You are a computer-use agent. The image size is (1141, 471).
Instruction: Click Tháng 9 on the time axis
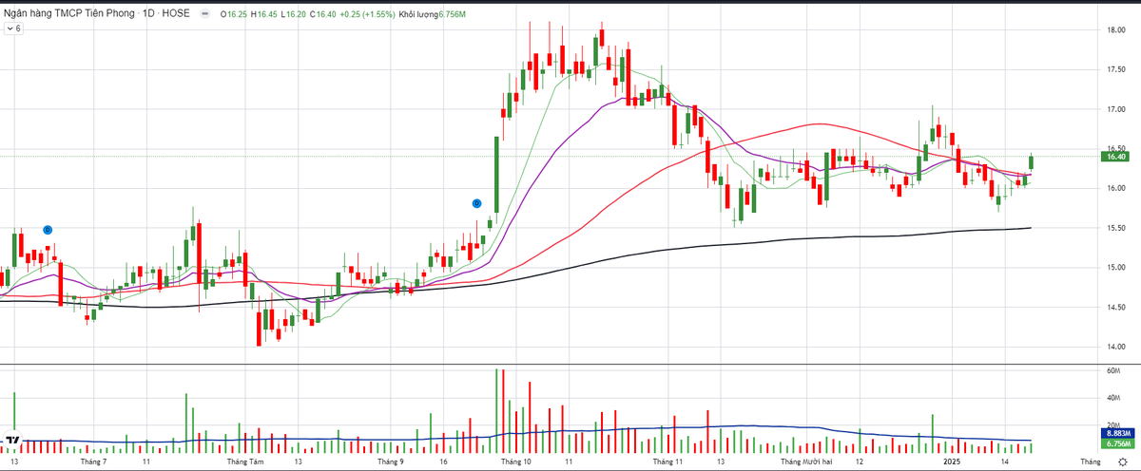[x=390, y=461]
